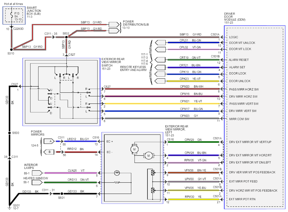Click the POWER DISTRIBUTION/SJB label

coord(136,23)
